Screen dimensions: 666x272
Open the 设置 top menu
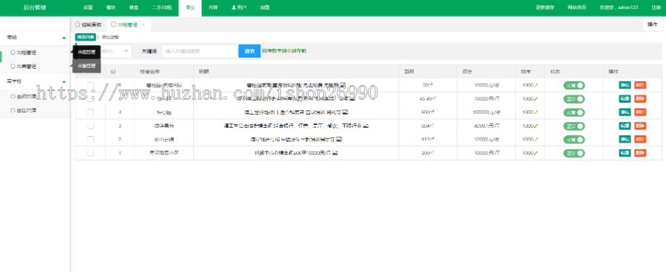coord(88,7)
